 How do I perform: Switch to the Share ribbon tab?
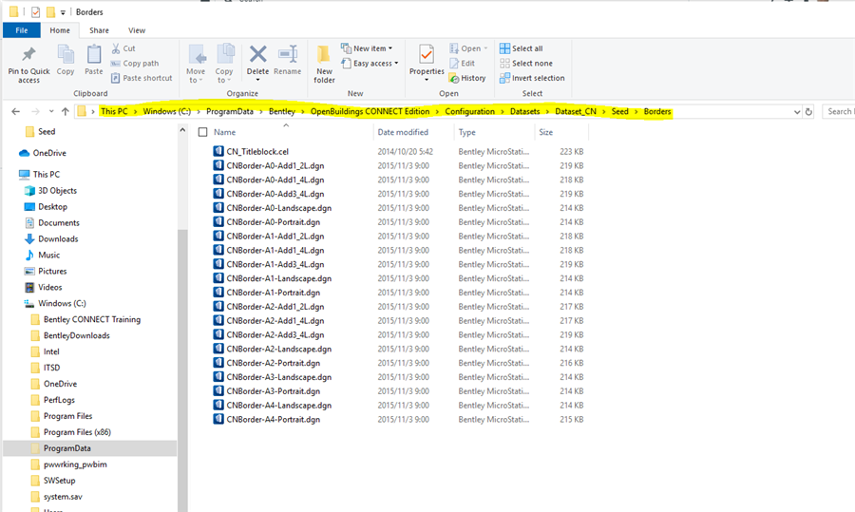click(99, 30)
